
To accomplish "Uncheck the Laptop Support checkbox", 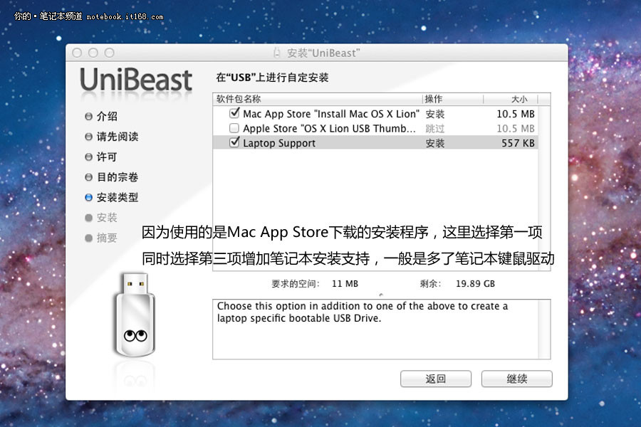I will (x=234, y=142).
